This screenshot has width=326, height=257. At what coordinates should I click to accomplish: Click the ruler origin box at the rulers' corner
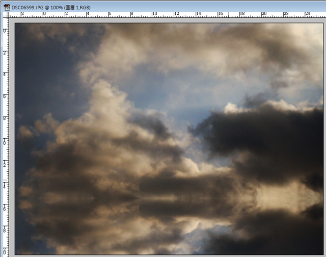tap(6, 15)
